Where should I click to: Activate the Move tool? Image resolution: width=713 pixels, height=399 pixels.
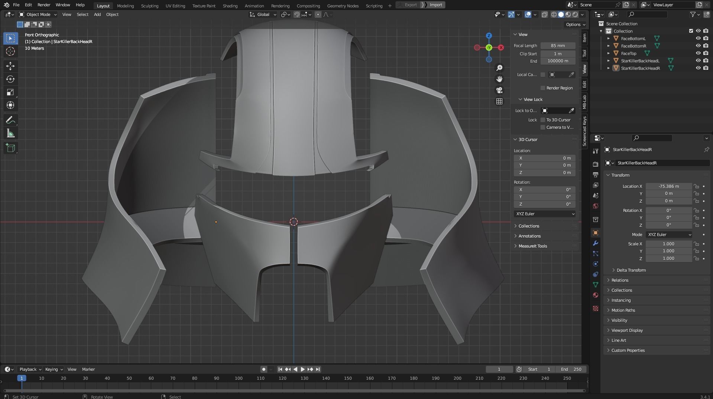(x=10, y=66)
